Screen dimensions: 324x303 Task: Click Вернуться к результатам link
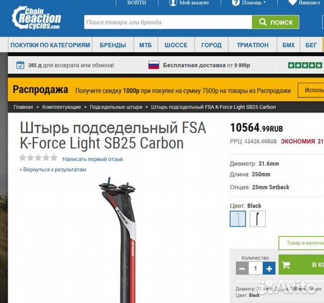(x=53, y=170)
